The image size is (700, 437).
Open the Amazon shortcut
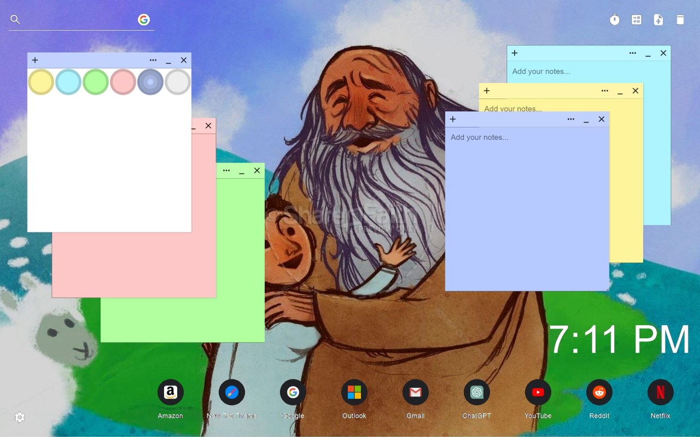click(171, 392)
